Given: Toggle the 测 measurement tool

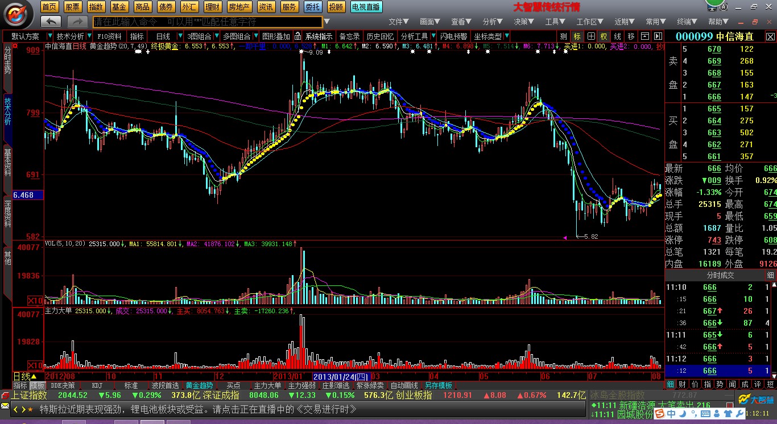Looking at the screenshot, I should point(563,36).
